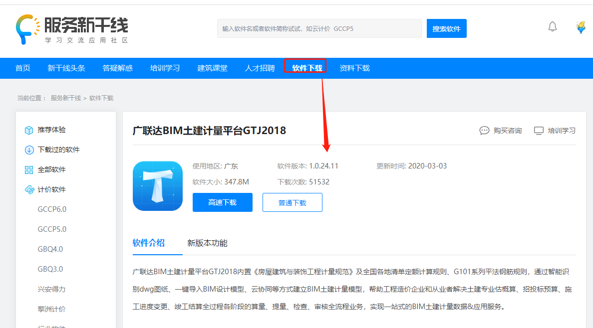Click 培训学习 link beside software title
The height and width of the screenshot is (328, 593).
(x=562, y=131)
